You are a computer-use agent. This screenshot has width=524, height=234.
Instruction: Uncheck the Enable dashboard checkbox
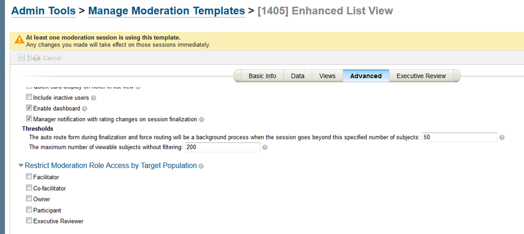[29, 108]
